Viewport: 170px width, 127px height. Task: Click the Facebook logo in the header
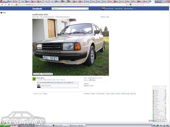[37, 8]
